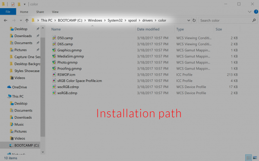The height and width of the screenshot is (161, 259).
Task: Open the recent locations dropdown arrow
Action: (x=21, y=20)
